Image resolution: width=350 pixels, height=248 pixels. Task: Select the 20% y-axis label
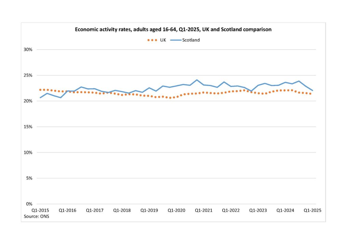pyautogui.click(x=28, y=101)
